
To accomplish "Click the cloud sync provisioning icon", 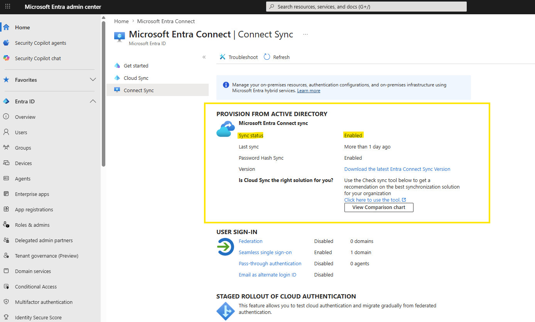I will click(226, 129).
